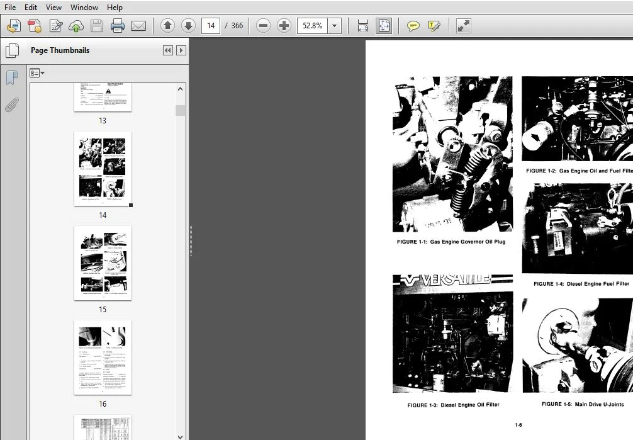The width and height of the screenshot is (633, 440).
Task: Open the zoom level dropdown arrow
Action: click(334, 26)
